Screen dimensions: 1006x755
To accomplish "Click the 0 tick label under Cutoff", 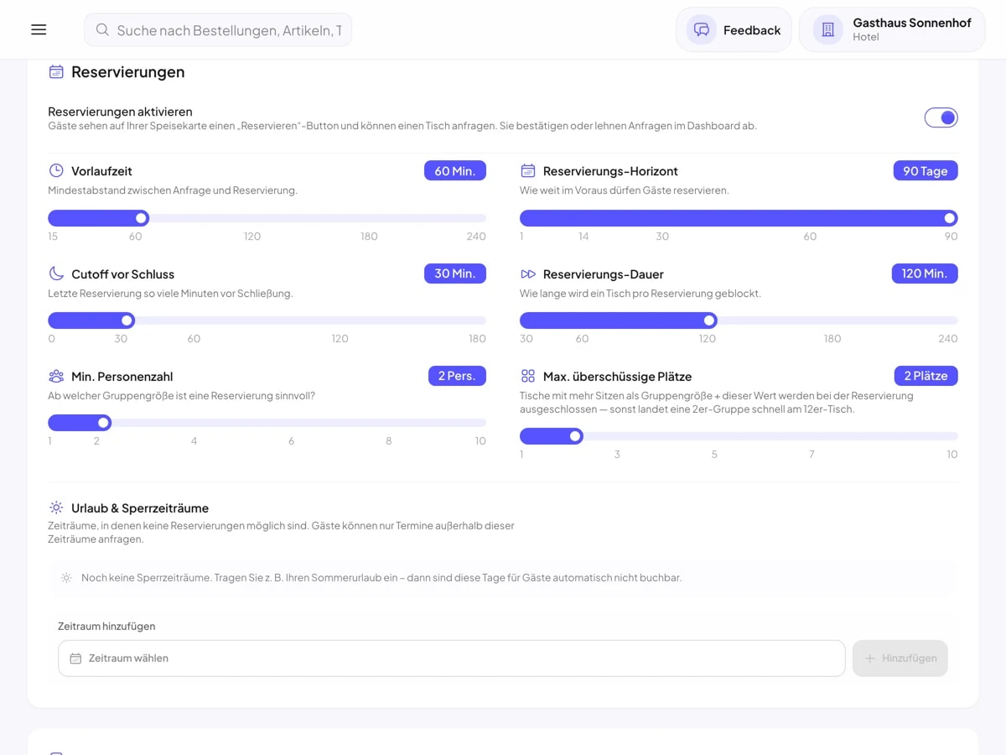I will [52, 339].
